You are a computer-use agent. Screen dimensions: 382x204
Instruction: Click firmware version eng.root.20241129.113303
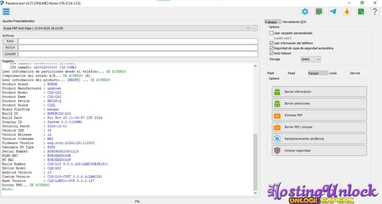click(x=71, y=143)
